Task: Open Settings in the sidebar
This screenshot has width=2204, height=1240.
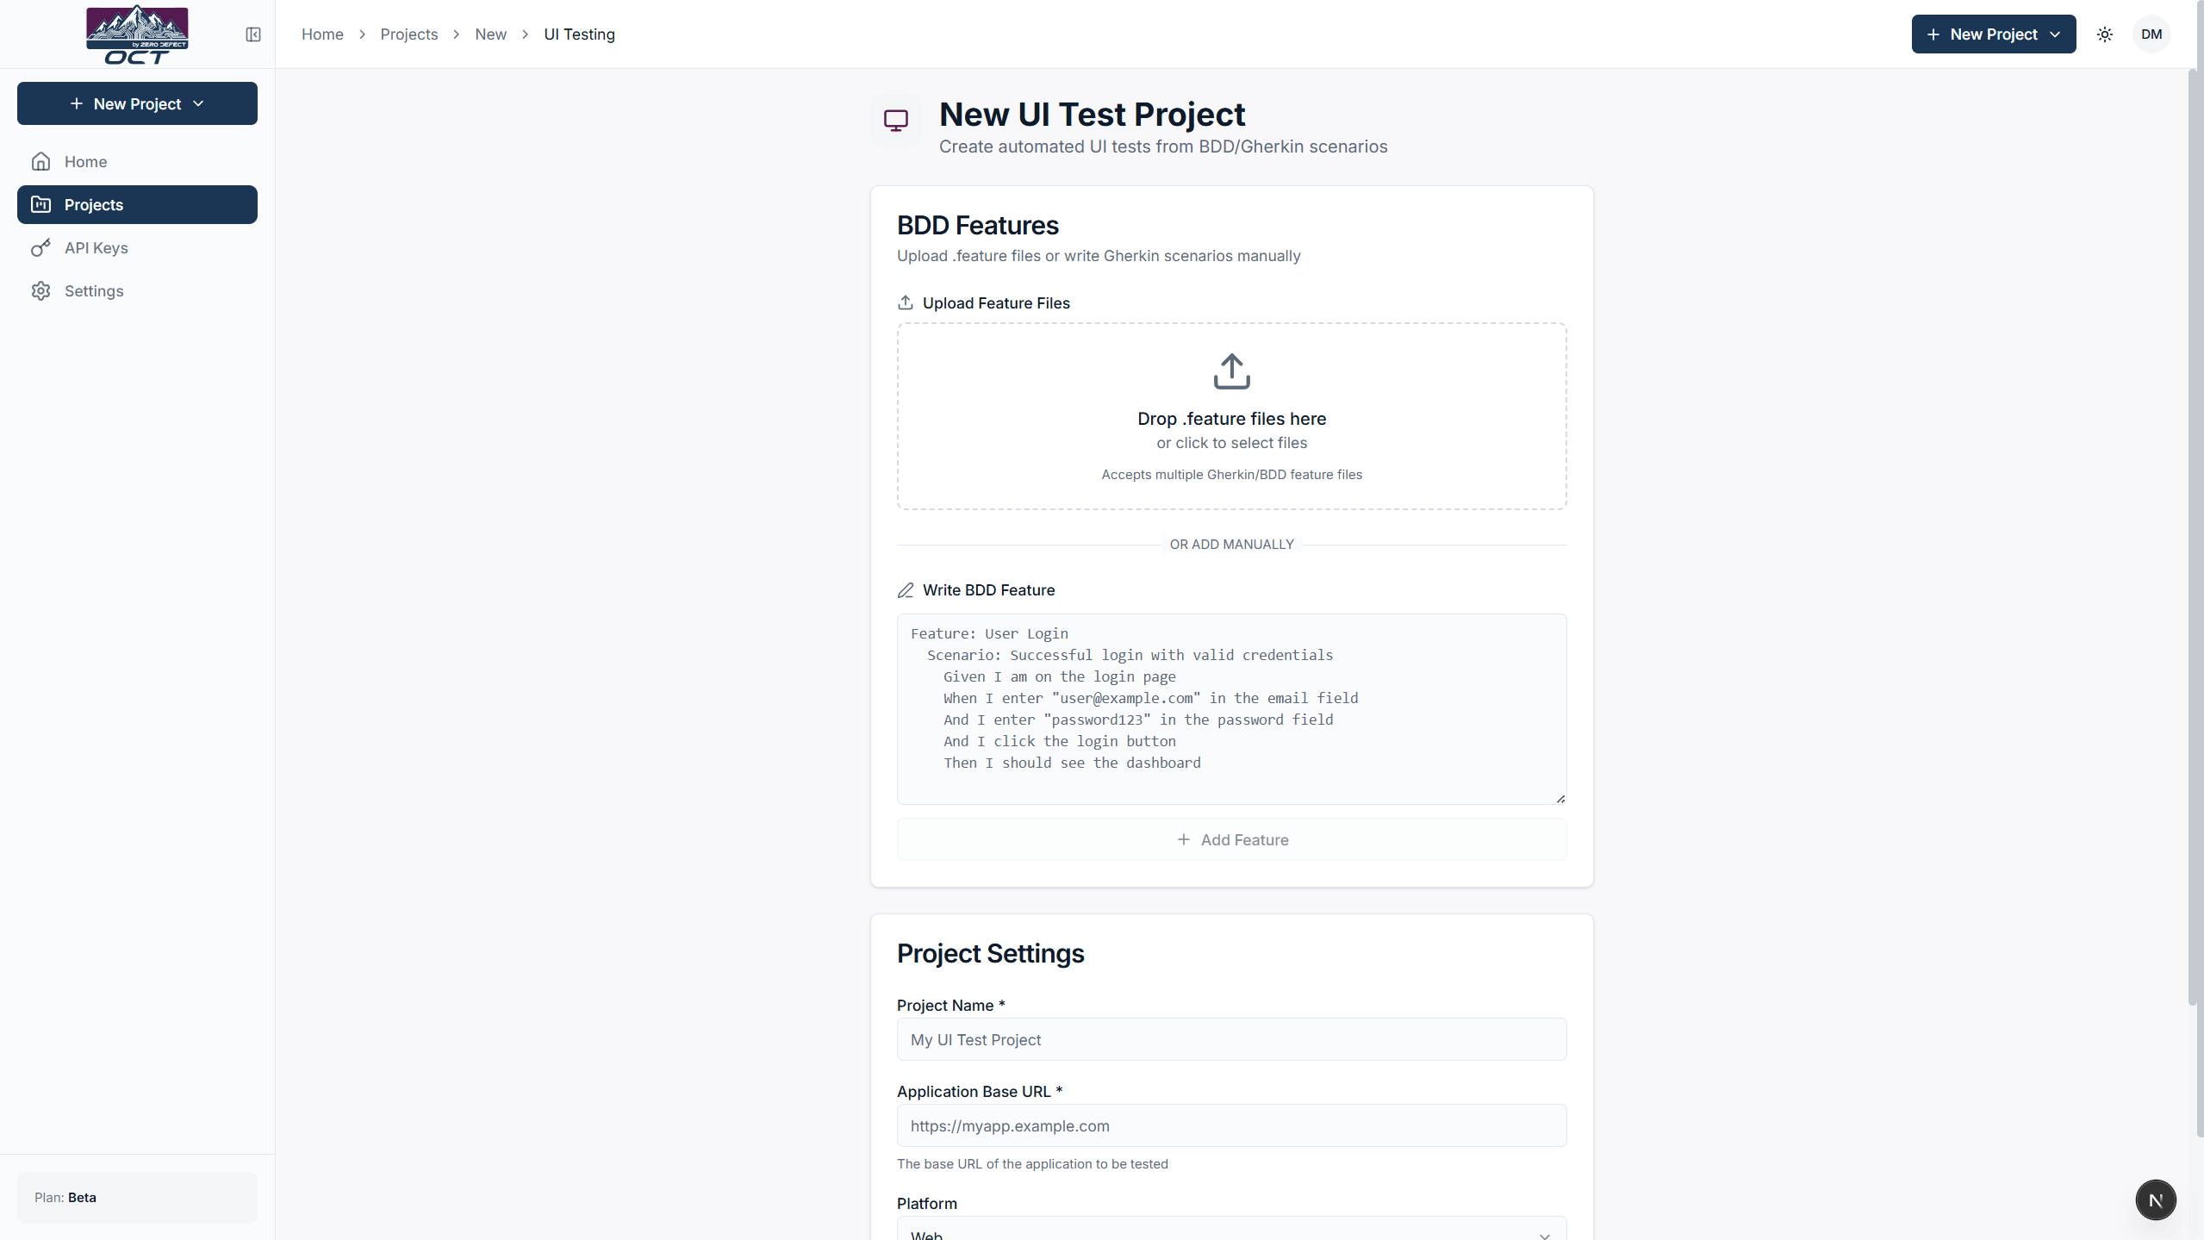Action: coord(137,291)
